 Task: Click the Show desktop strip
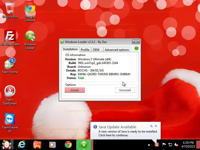198,145
